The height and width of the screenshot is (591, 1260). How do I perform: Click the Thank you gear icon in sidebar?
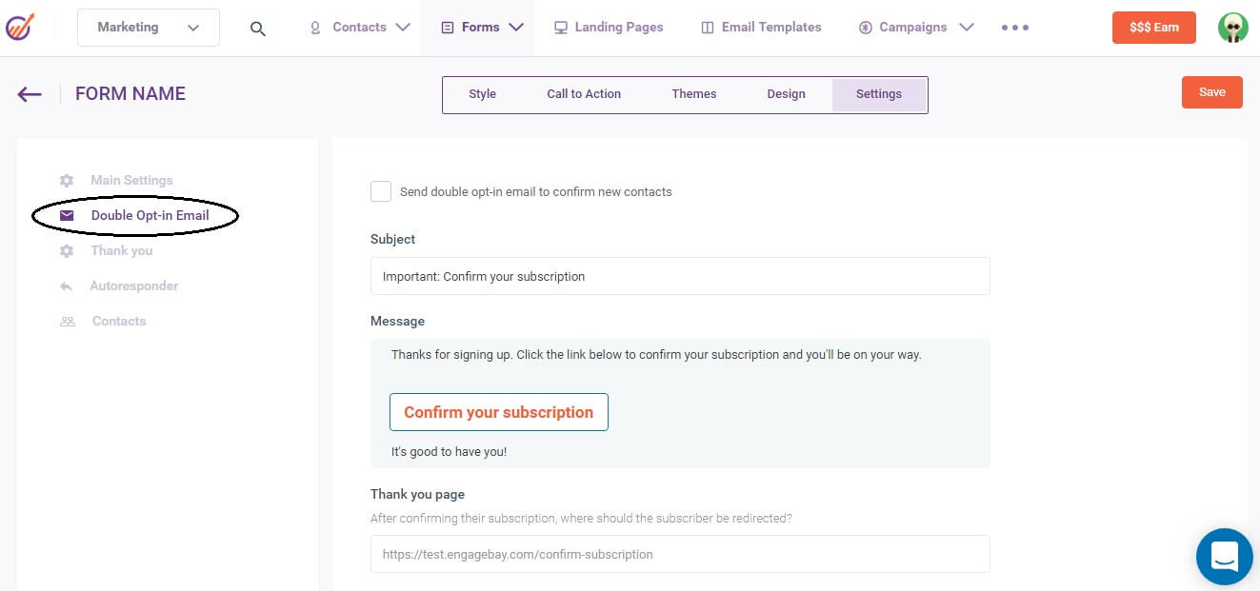pyautogui.click(x=66, y=250)
